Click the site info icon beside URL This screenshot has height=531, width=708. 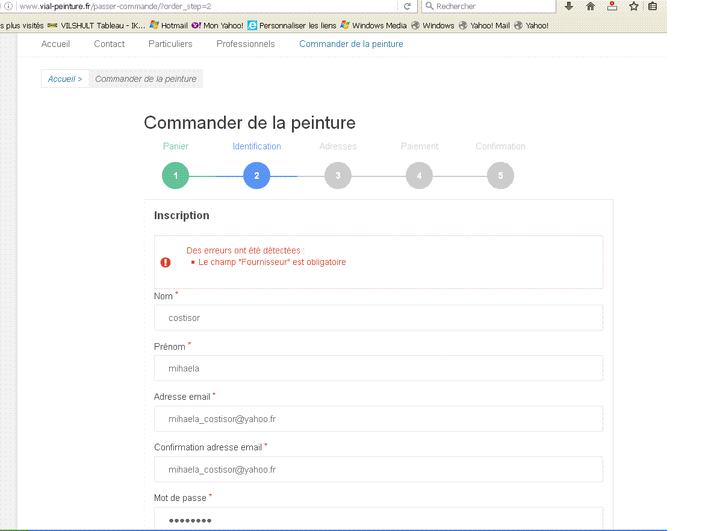8,6
